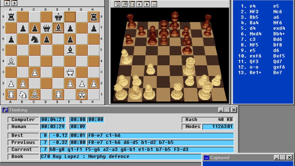Click the Computer clock 00:04:21
This screenshot has width=295, height=166.
[53, 120]
